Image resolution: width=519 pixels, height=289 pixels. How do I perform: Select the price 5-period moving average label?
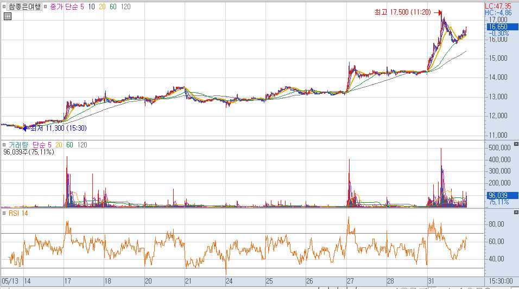coord(82,7)
